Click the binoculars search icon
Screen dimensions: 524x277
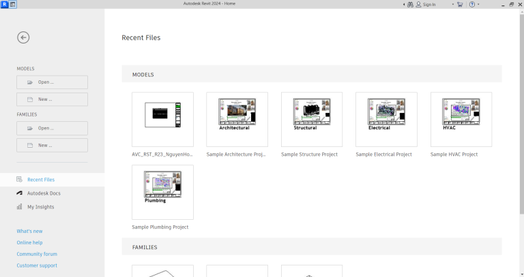[410, 4]
